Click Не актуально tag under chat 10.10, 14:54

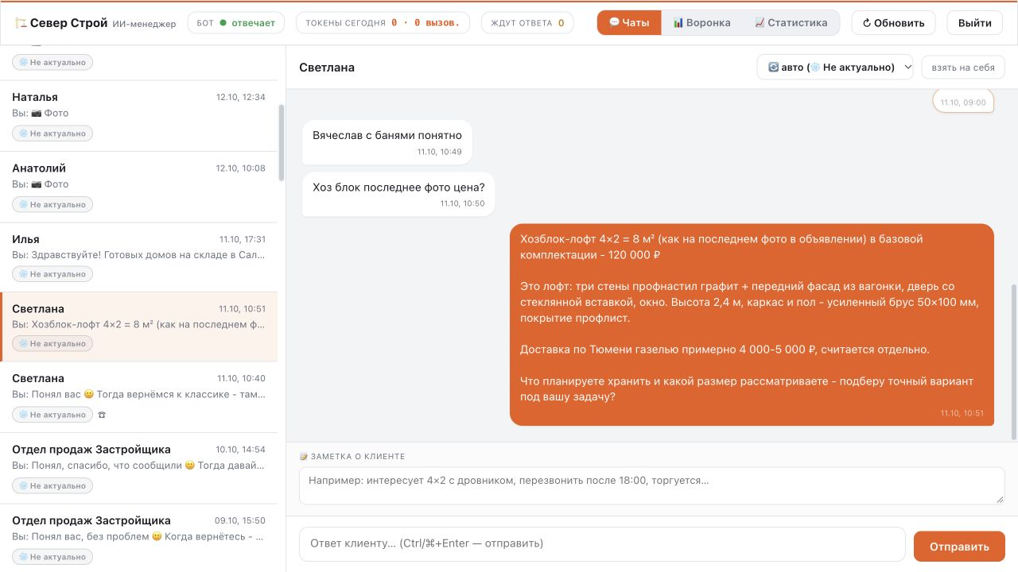[52, 485]
